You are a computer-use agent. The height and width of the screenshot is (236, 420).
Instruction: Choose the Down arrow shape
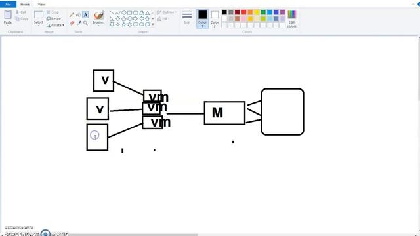(112, 24)
